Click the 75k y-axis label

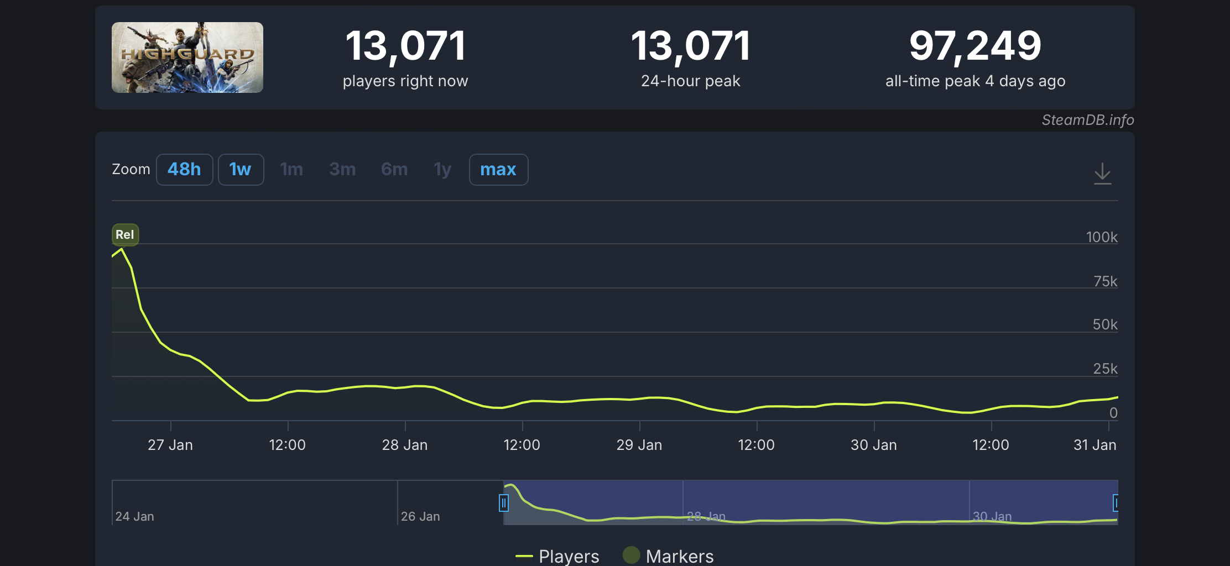point(1106,281)
